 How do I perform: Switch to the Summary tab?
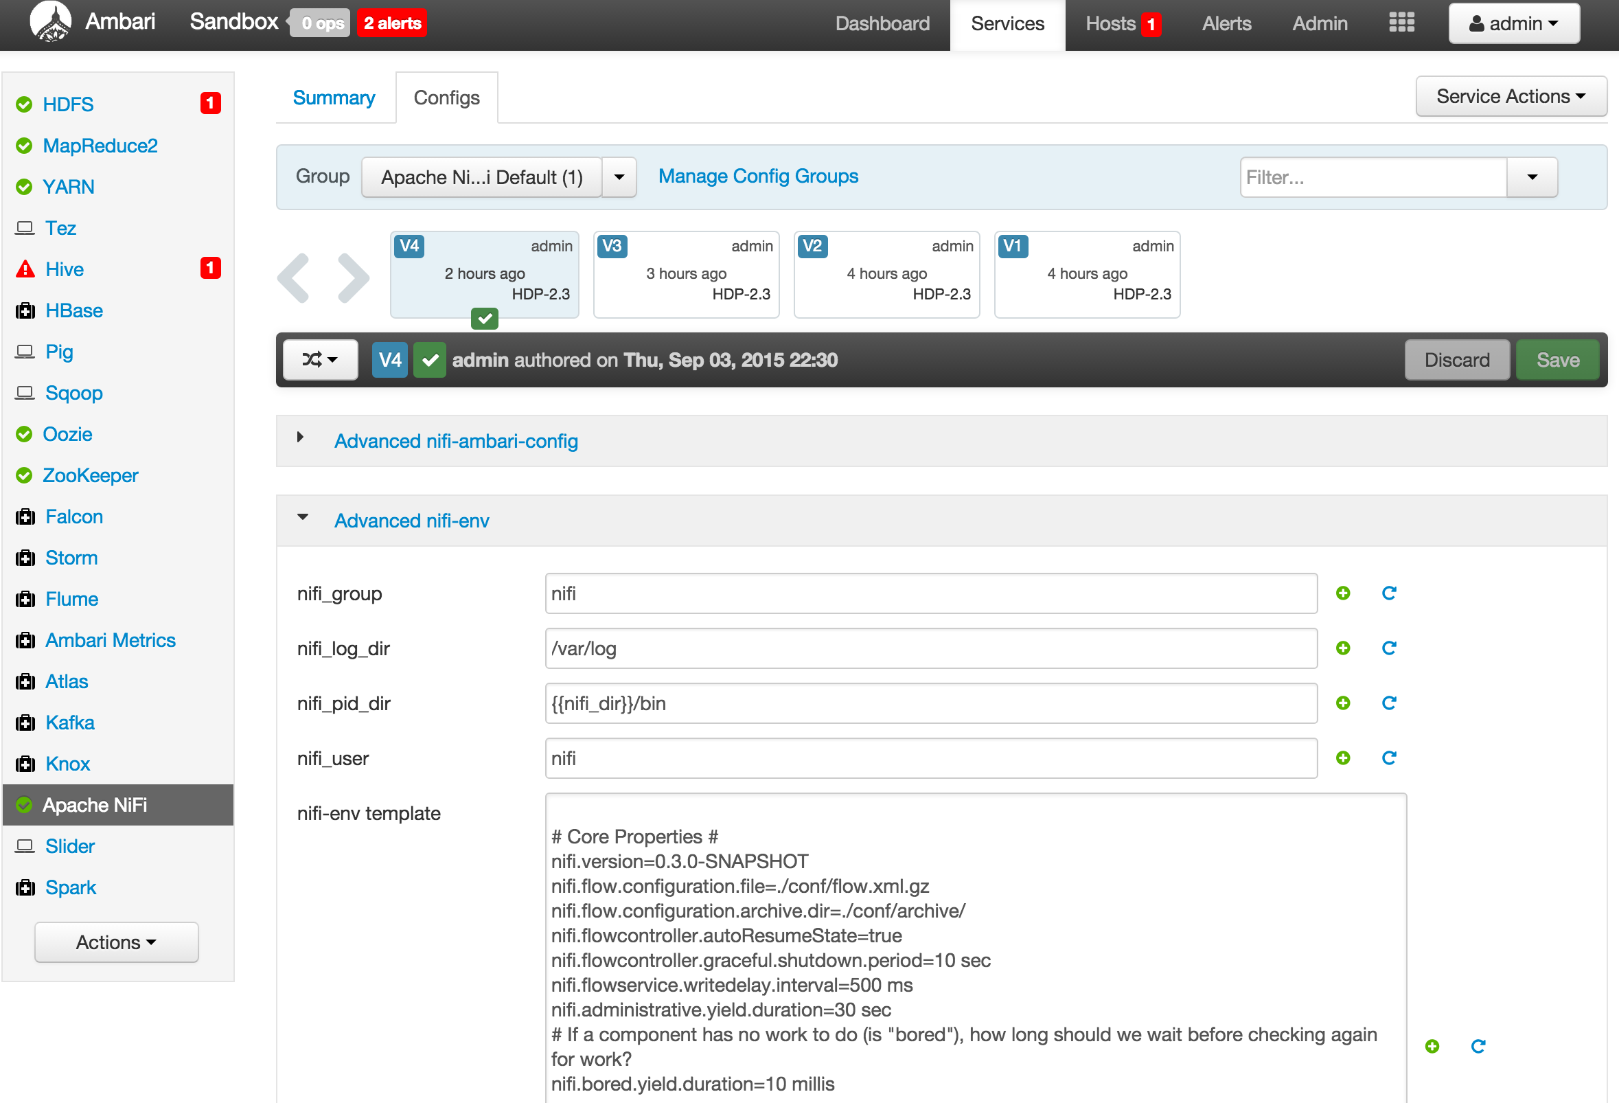coord(334,98)
